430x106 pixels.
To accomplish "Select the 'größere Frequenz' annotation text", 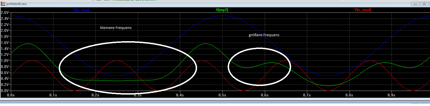I will pyautogui.click(x=264, y=35).
